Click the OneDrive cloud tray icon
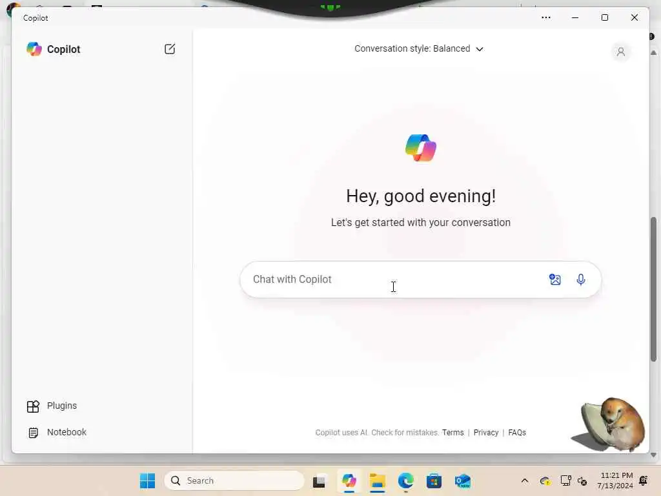The image size is (661, 496). [x=545, y=480]
